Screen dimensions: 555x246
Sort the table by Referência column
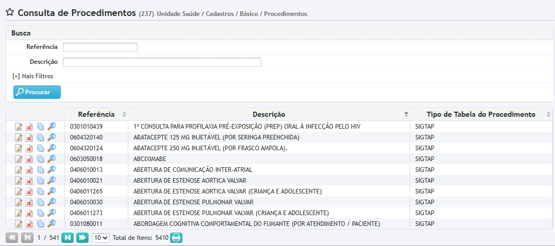click(96, 114)
